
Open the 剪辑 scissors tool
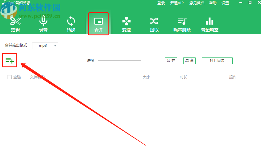click(15, 24)
